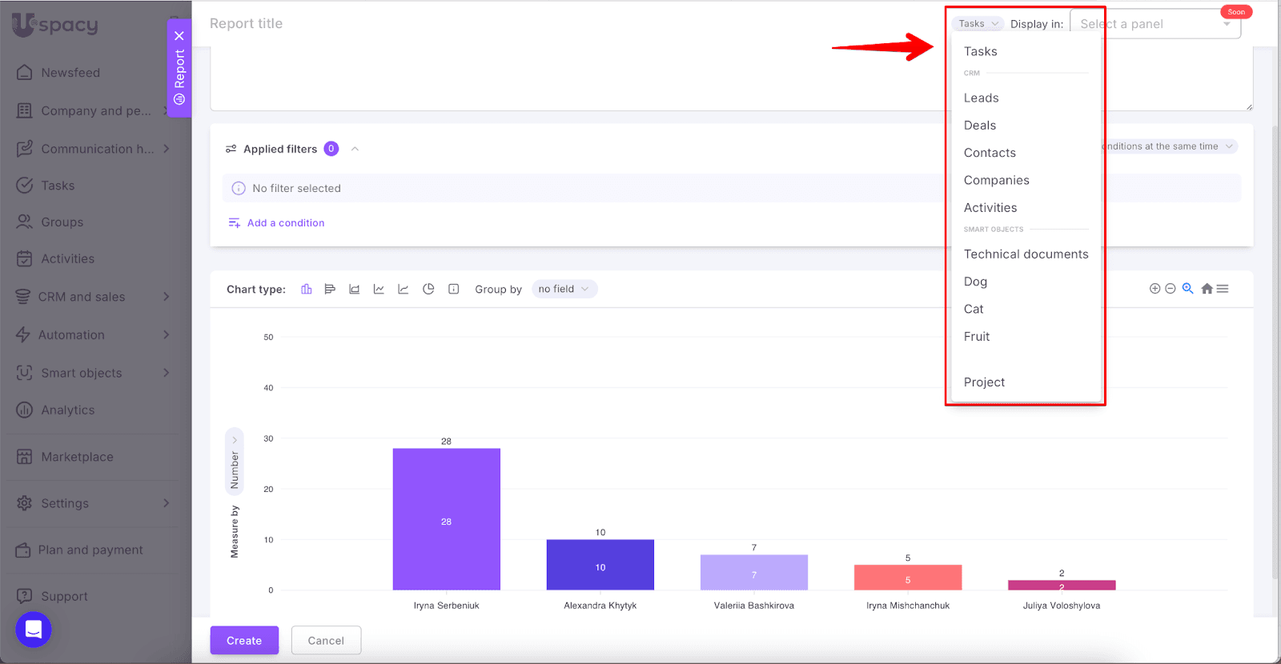Choose Leads from the entity list

(981, 98)
